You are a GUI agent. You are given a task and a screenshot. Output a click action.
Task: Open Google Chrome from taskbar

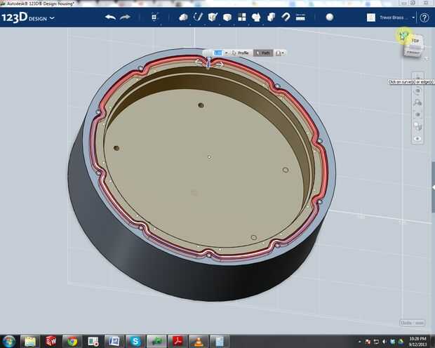click(72, 342)
